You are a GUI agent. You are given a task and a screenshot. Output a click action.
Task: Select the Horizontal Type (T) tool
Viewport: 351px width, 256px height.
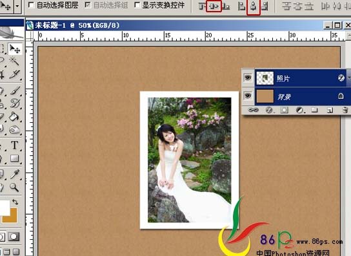[x=15, y=145]
